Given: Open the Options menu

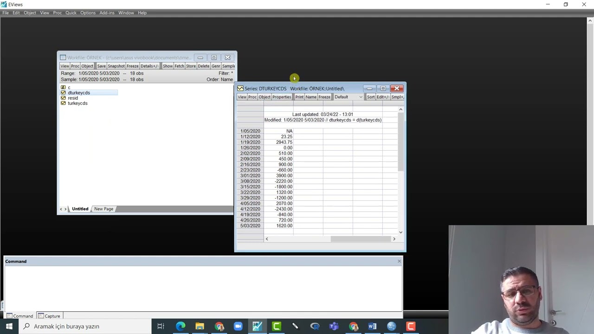Looking at the screenshot, I should tap(88, 13).
